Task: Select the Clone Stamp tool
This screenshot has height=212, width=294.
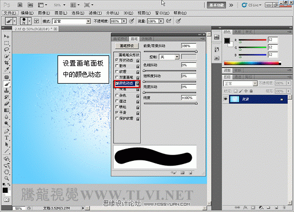Action: [x=6, y=91]
